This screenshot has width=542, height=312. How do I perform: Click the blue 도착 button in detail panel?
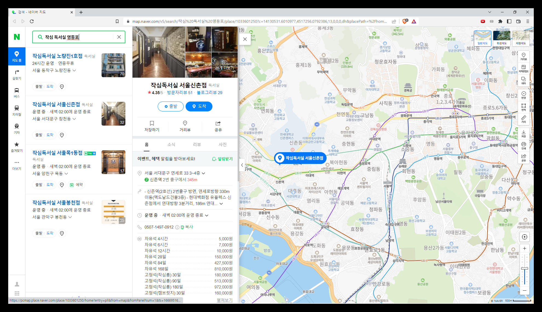tap(199, 106)
